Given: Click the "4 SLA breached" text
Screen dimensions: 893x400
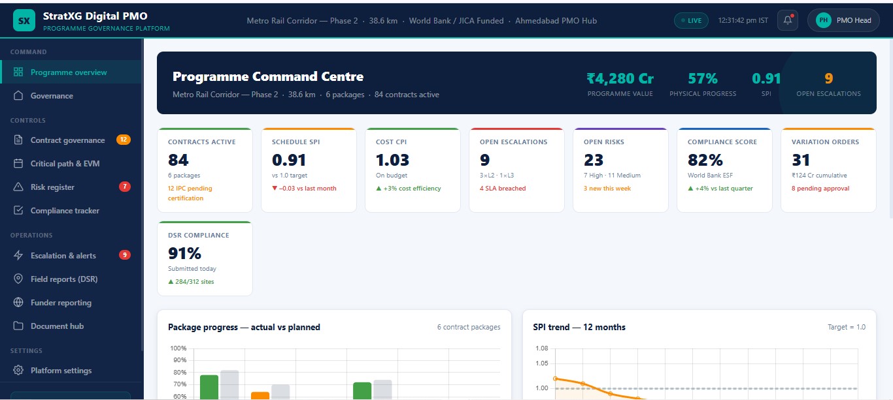Looking at the screenshot, I should point(503,189).
